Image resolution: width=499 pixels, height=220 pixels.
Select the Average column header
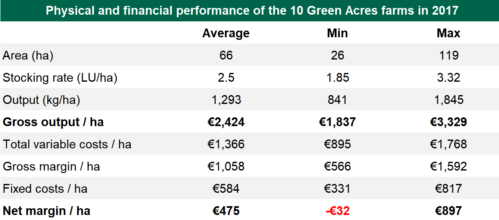pyautogui.click(x=226, y=34)
